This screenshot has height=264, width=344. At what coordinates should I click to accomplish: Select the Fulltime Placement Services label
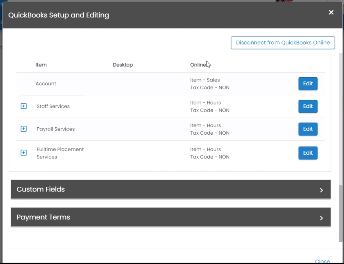click(60, 153)
